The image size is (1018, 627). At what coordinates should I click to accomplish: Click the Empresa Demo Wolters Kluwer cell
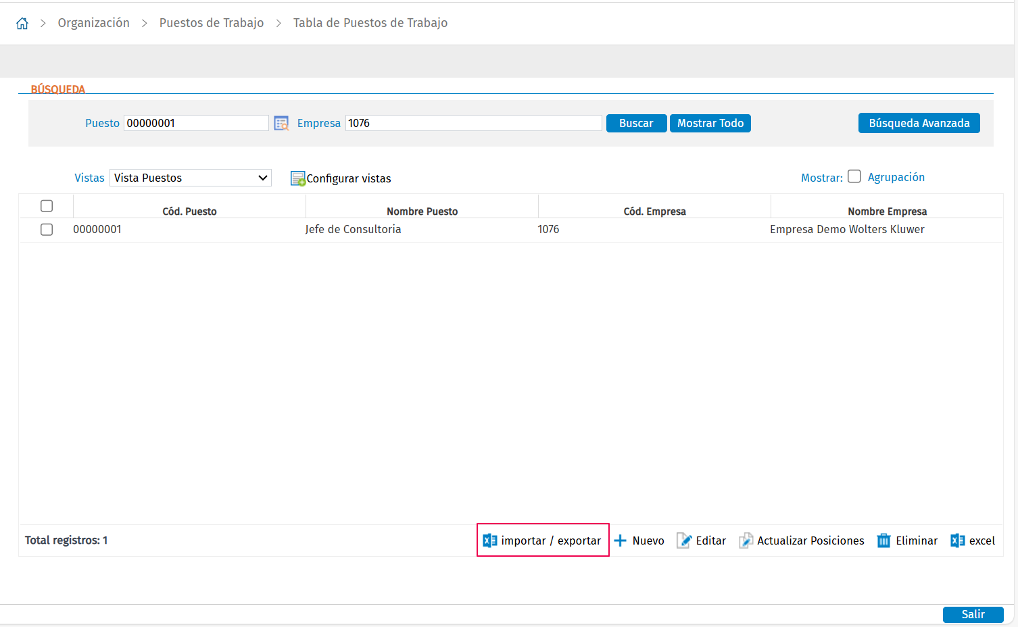848,230
